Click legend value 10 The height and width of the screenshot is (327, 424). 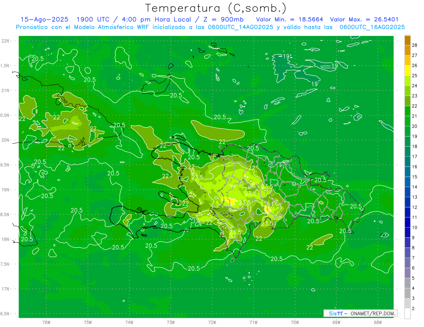click(x=415, y=228)
